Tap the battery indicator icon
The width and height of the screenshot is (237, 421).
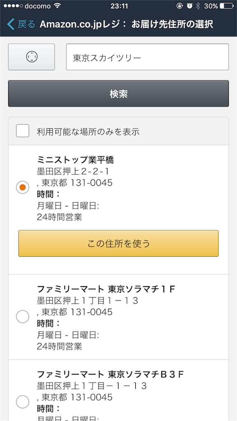[x=226, y=6]
